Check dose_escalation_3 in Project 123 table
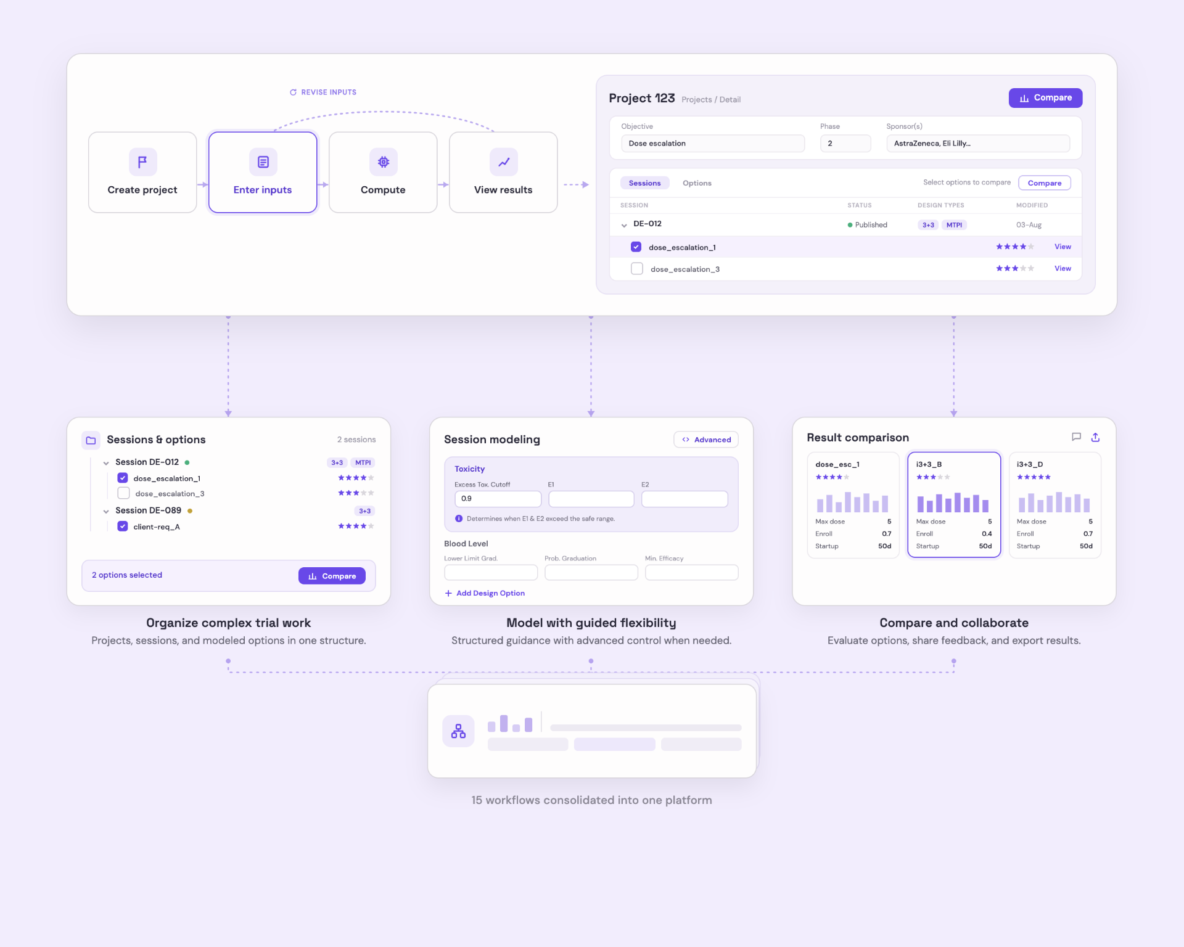 click(x=637, y=269)
